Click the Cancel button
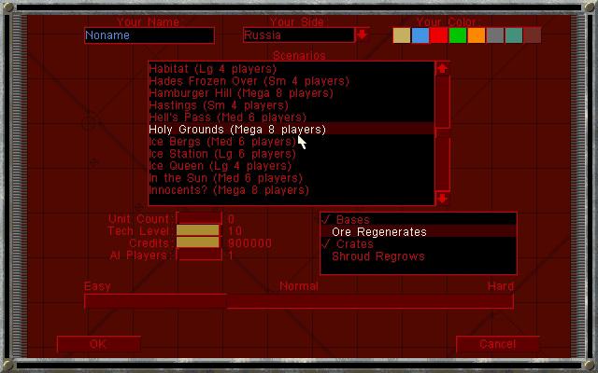 (498, 344)
